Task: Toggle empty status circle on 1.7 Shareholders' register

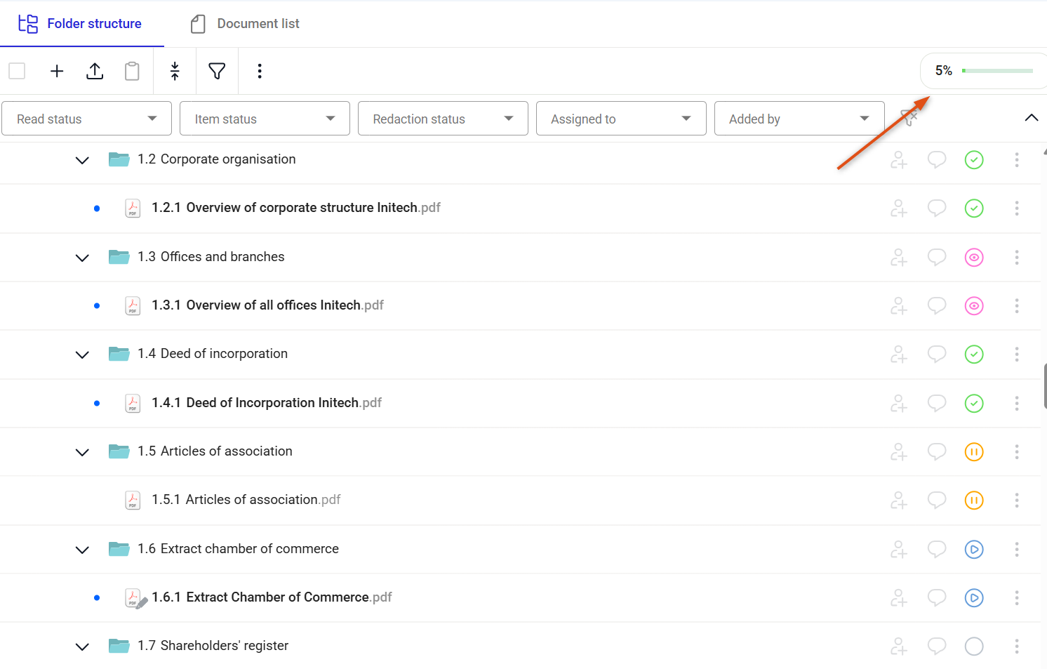Action: 974,647
